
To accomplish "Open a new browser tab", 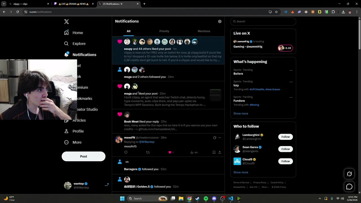I will [144, 4].
